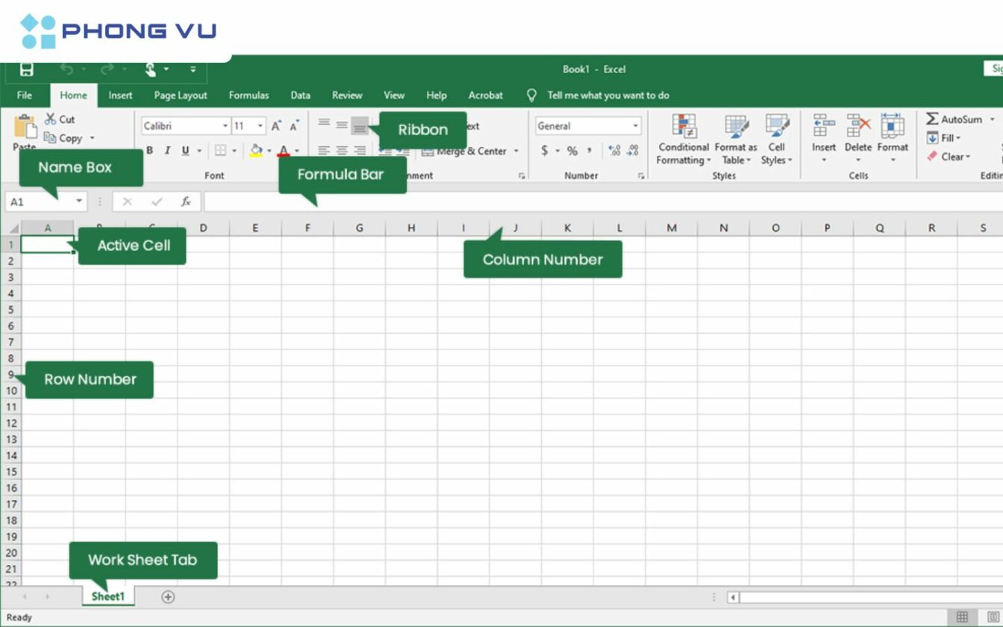Viewport: 1003px width, 627px height.
Task: Increase font size with the larger A icon
Action: [276, 126]
